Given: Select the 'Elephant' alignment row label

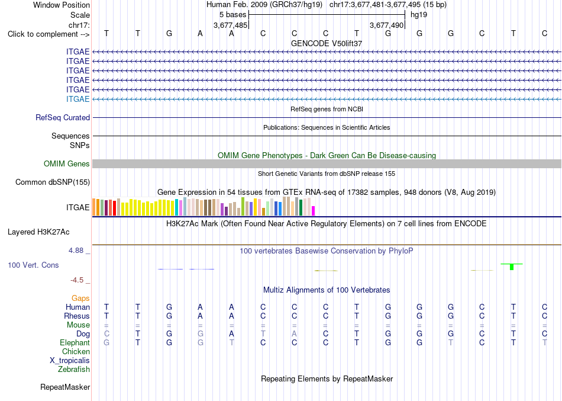Looking at the screenshot, I should click(x=75, y=342).
